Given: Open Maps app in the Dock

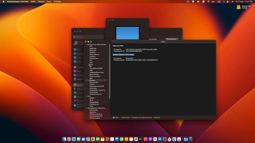Looking at the screenshot, I should click(88, 139).
